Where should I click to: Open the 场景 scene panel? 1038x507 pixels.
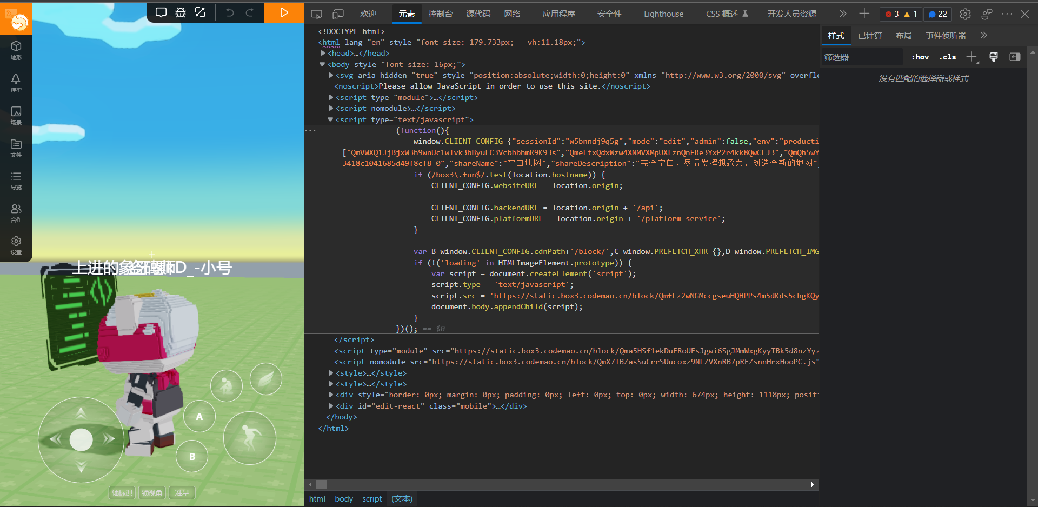(16, 115)
